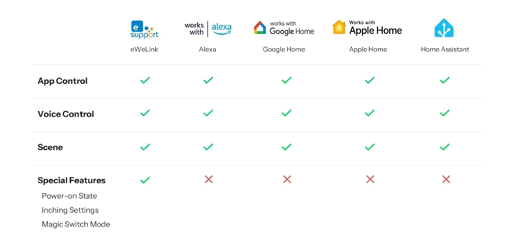Click the red X under Home Assistant
Screen dimensions: 513x251
446,179
